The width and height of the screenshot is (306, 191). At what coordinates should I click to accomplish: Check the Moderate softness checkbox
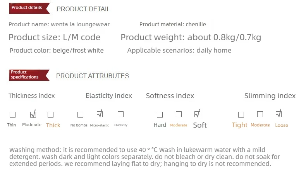pos(179,114)
